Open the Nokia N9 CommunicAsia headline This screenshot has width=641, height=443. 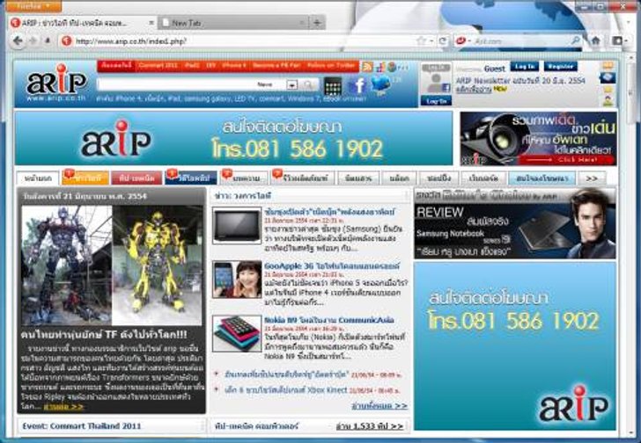pos(329,320)
